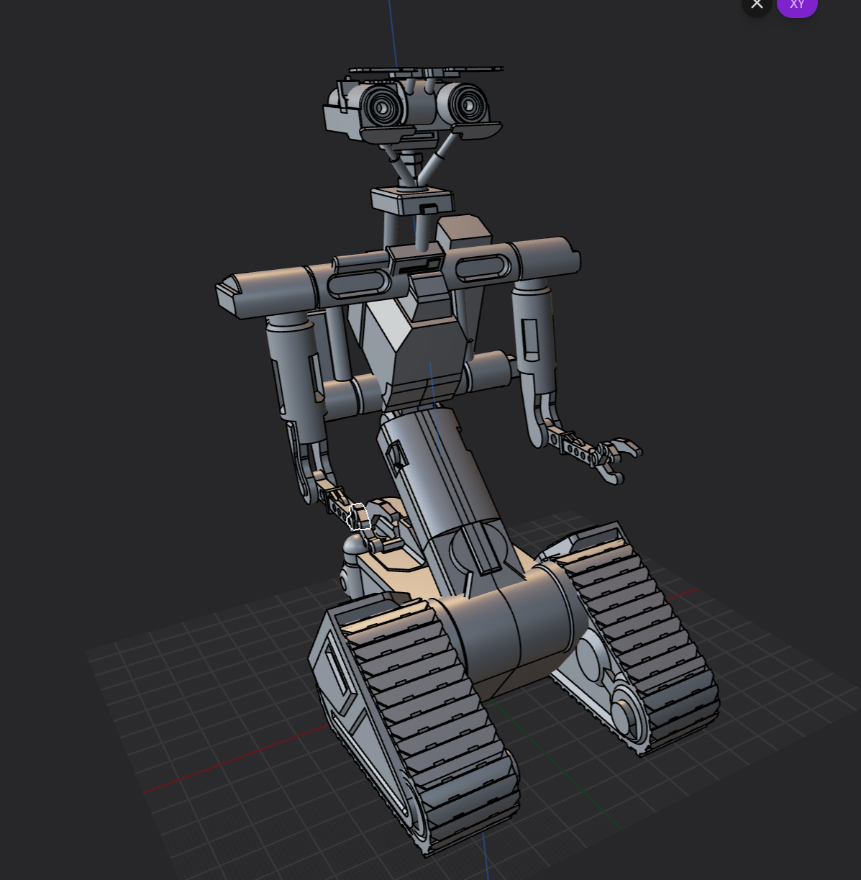The width and height of the screenshot is (861, 880).
Task: Click the purple XY axis button
Action: point(797,4)
